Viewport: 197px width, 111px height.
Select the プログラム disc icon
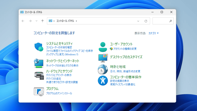(39, 92)
